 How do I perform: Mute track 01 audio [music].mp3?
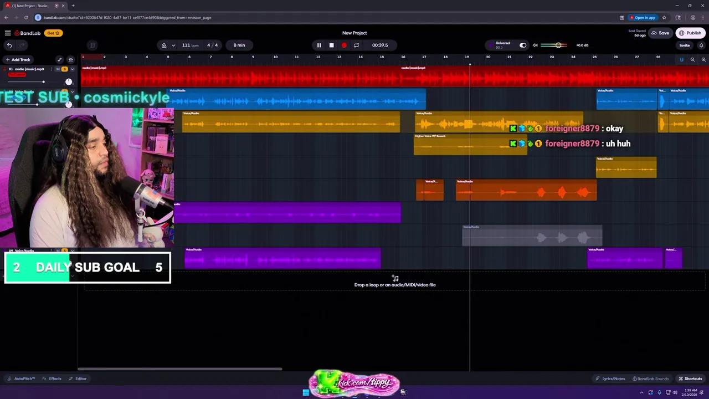58,69
